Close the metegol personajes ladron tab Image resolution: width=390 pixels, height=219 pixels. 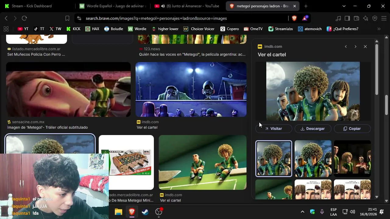(294, 6)
